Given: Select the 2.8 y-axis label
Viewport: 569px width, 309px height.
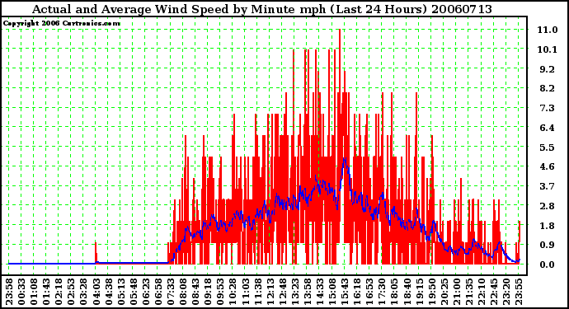Looking at the screenshot, I should coord(548,206).
